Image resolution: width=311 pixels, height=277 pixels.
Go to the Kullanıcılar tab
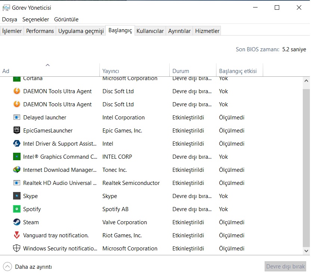tap(150, 31)
